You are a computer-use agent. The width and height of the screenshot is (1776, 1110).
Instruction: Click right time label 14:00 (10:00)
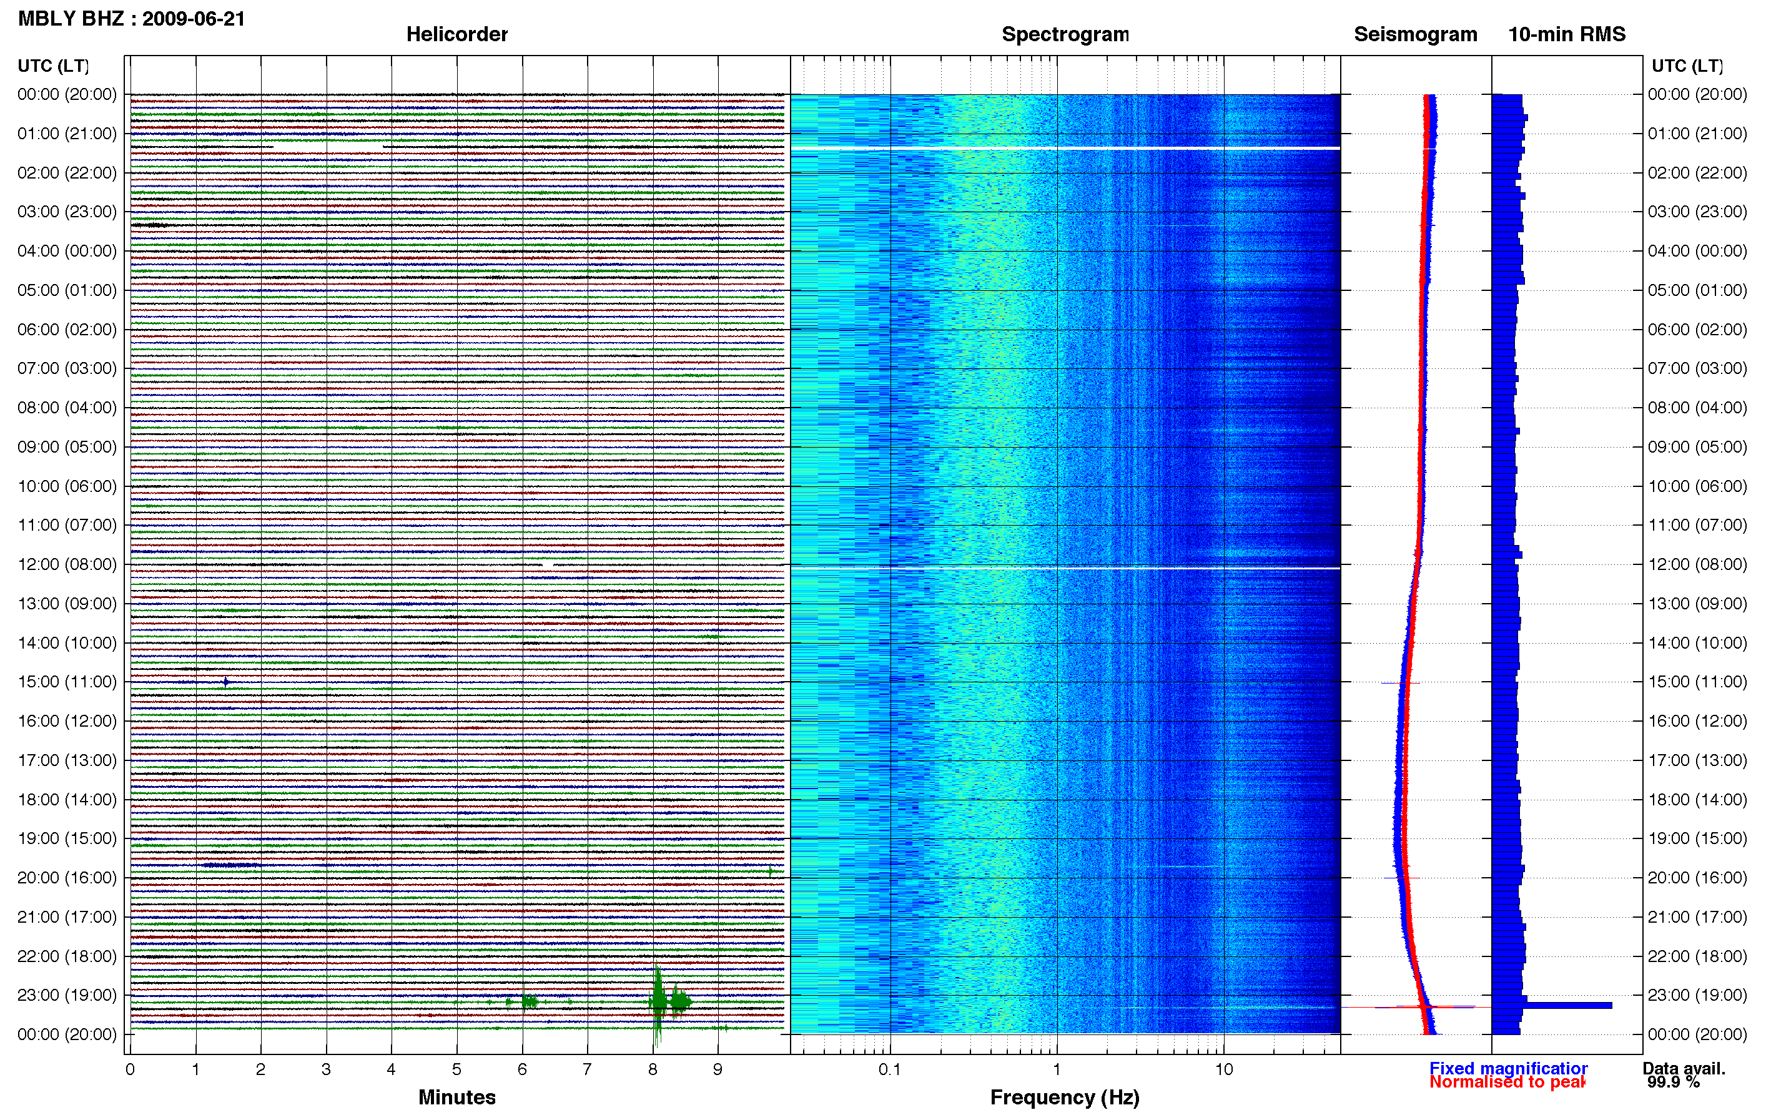tap(1697, 642)
